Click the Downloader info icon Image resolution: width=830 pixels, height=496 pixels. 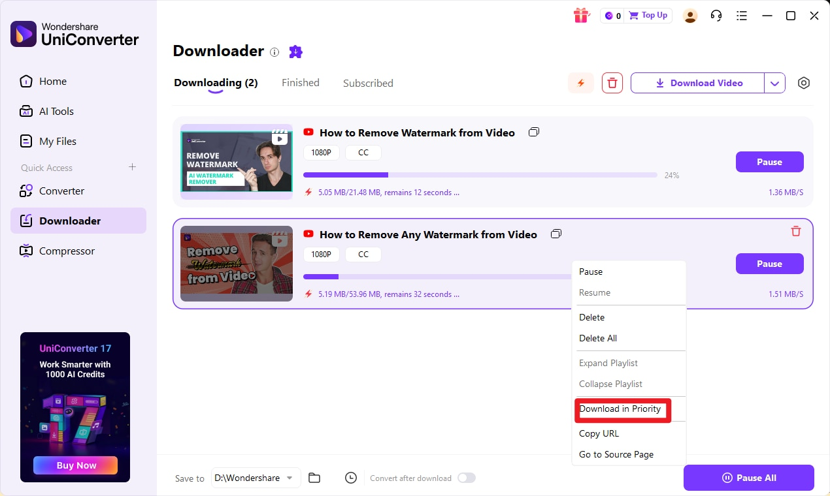(274, 52)
